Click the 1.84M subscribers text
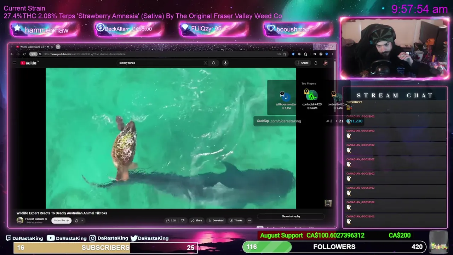The width and height of the screenshot is (453, 255). (34, 222)
